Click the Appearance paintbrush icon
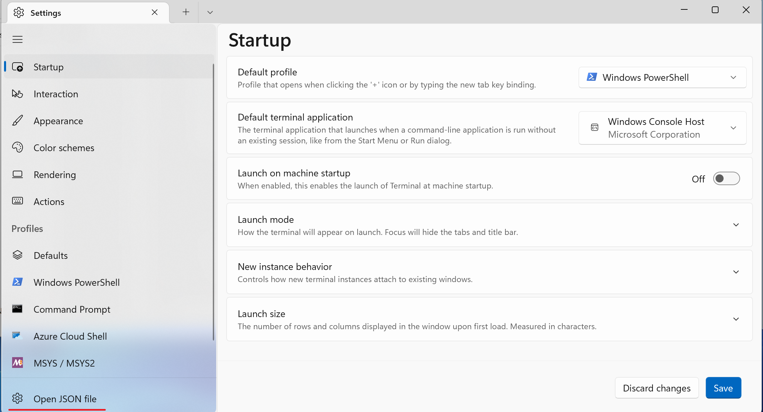The width and height of the screenshot is (763, 412). tap(18, 121)
